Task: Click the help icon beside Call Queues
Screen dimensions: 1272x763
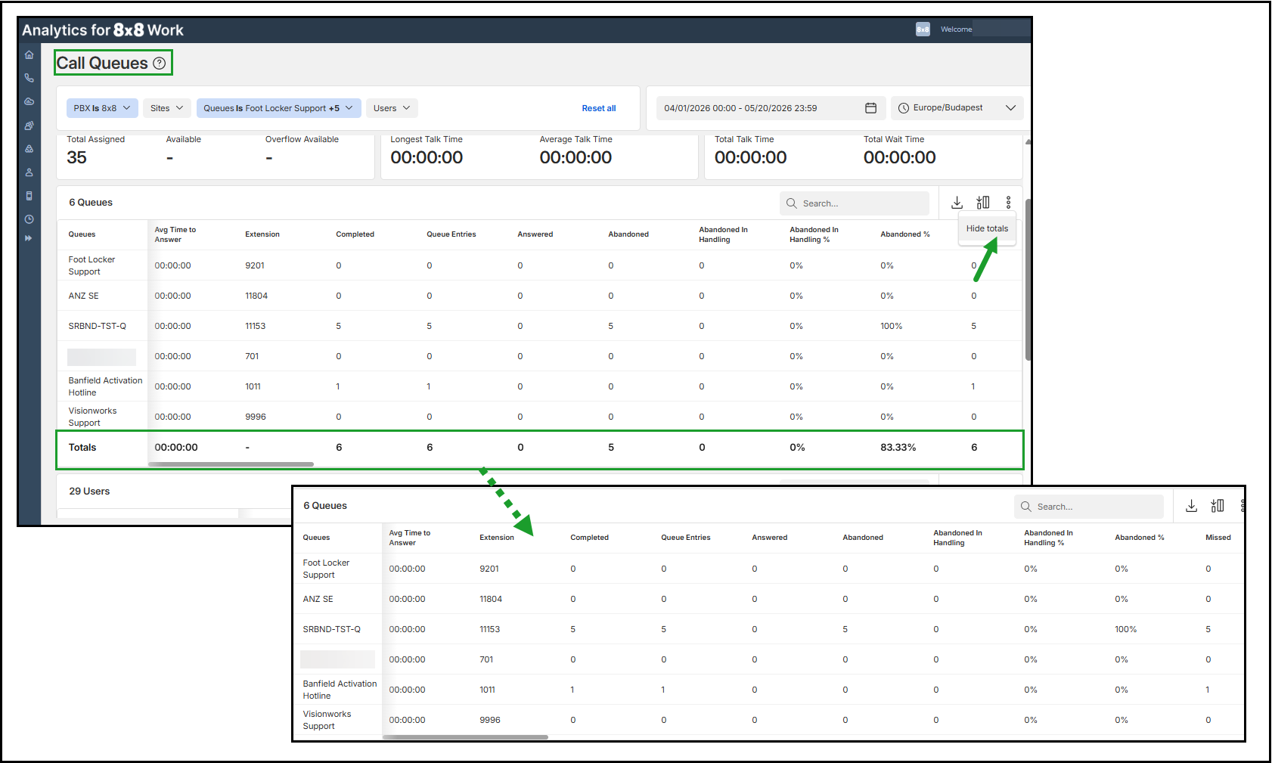Action: coord(159,64)
